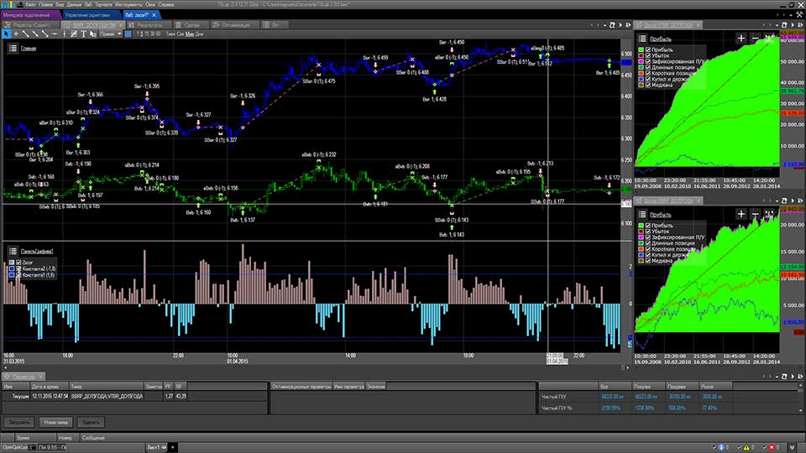Expand Панель(График) pane title link
The image size is (806, 453).
tap(37, 251)
